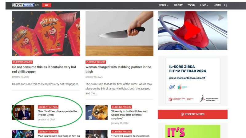Expand the LIVE dropdown menu

tap(204, 5)
